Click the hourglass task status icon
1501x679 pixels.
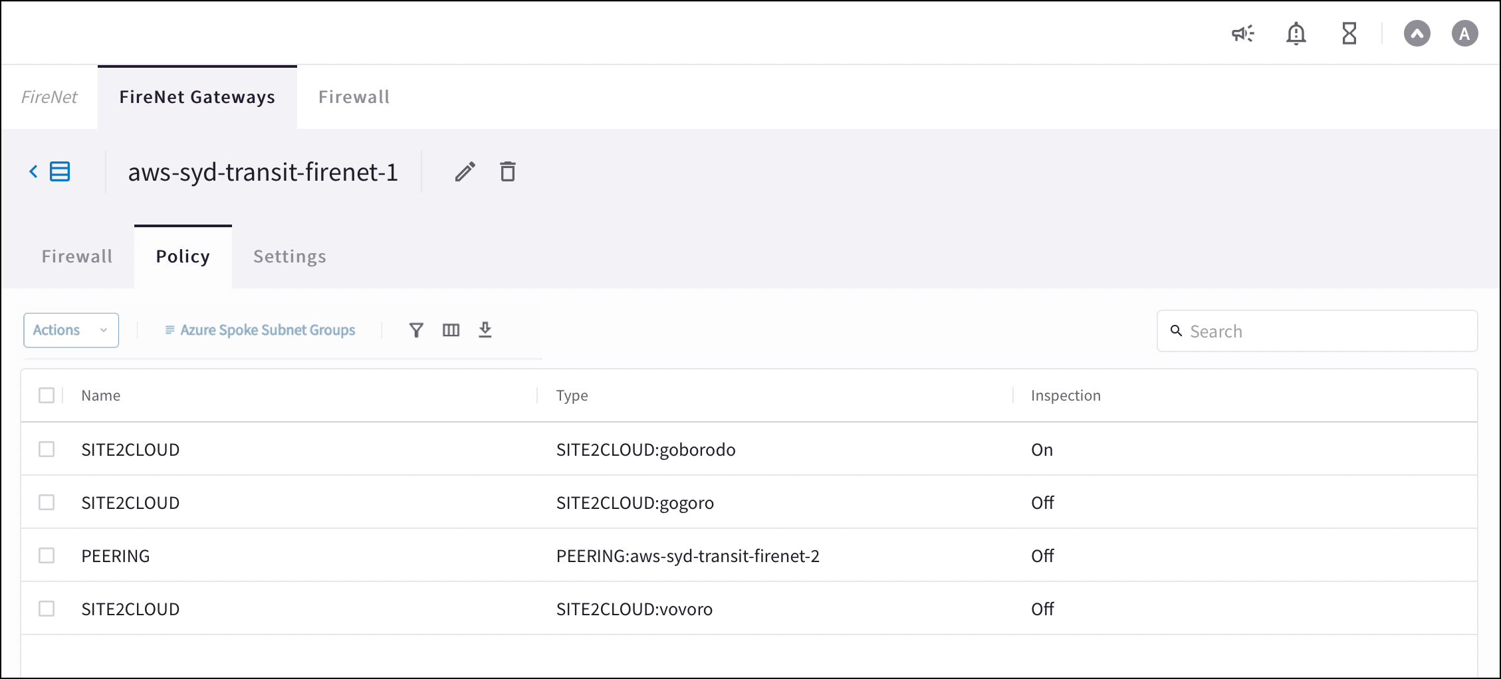tap(1349, 33)
